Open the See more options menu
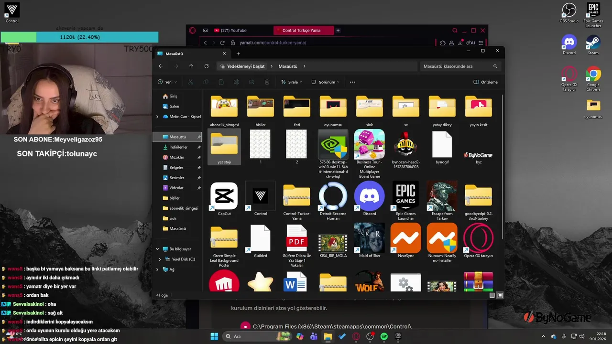Viewport: 612px width, 344px height. tap(352, 82)
